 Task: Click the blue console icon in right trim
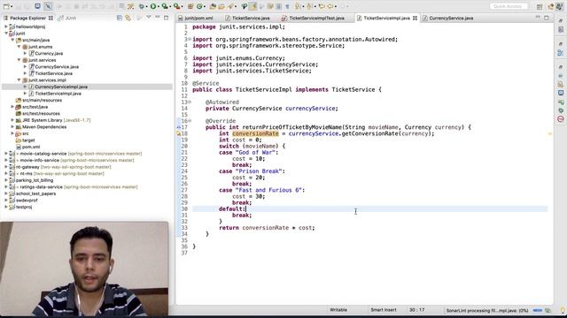pos(561,93)
